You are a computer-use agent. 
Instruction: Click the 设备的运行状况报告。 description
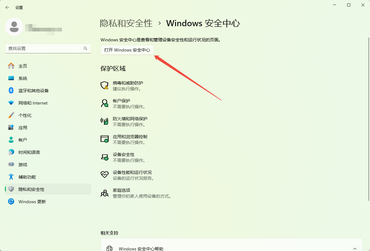pyautogui.click(x=134, y=178)
